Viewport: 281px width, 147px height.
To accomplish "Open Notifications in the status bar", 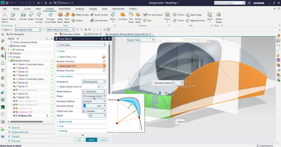I will (x=265, y=146).
